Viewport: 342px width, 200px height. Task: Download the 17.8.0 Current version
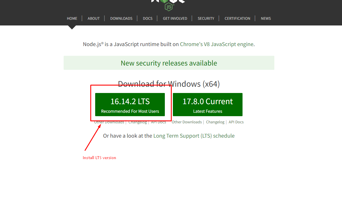(x=208, y=104)
